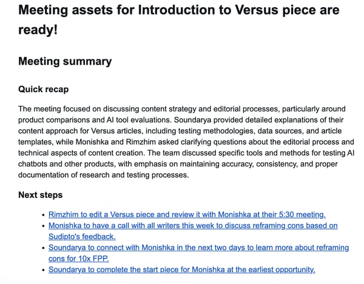The image size is (364, 284).
Task: Click the bullet before the Rimzhim item
Action: point(42,215)
